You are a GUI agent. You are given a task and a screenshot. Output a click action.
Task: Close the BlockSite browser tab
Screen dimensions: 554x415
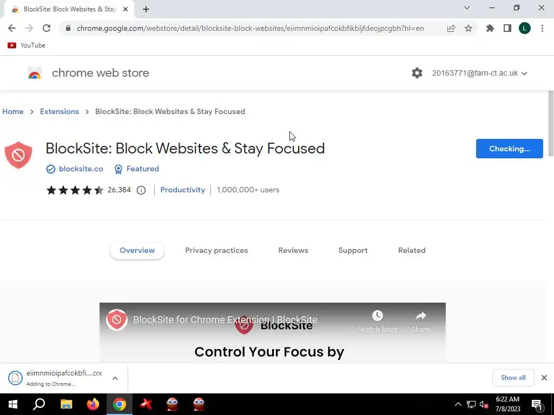point(126,9)
